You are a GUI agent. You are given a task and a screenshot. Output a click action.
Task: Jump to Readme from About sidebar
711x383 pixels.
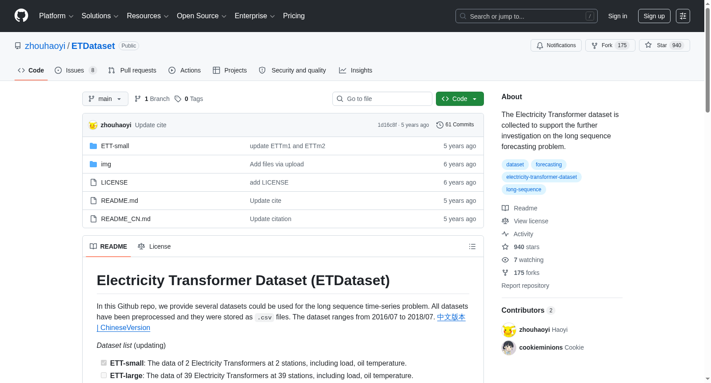(x=519, y=208)
